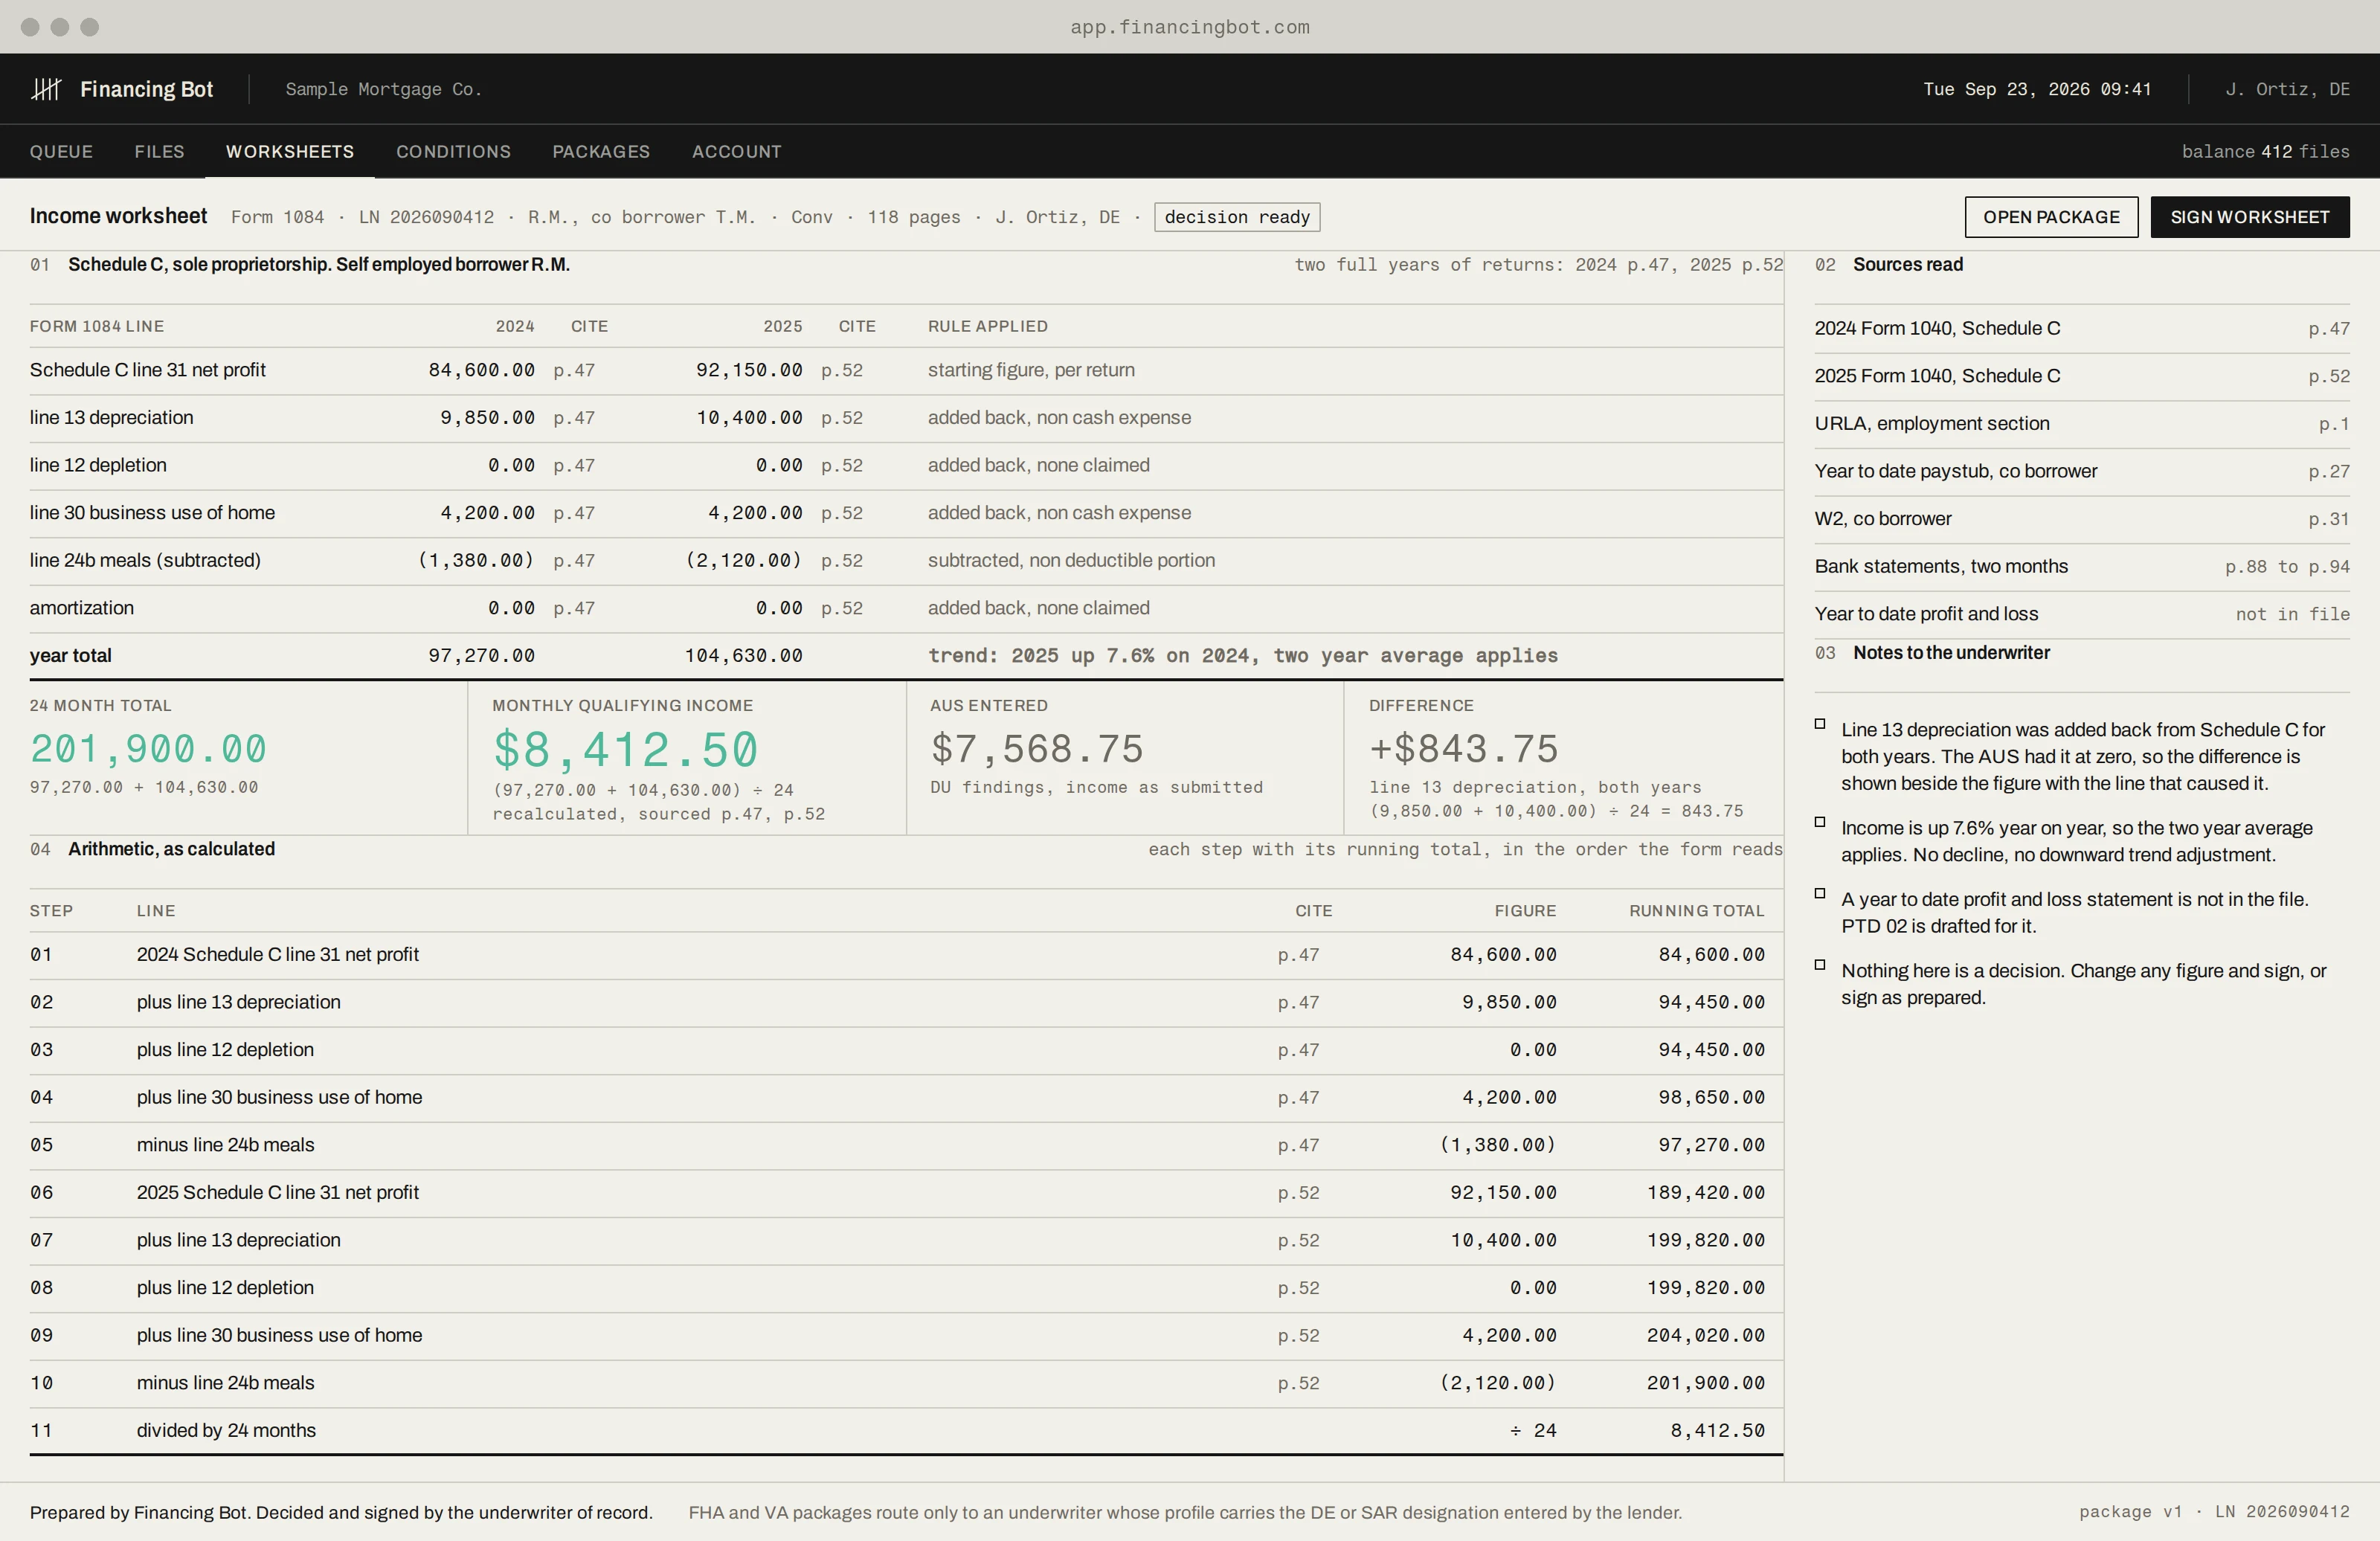Image resolution: width=2380 pixels, height=1541 pixels.
Task: Click the decision ready status badge
Action: [1237, 217]
